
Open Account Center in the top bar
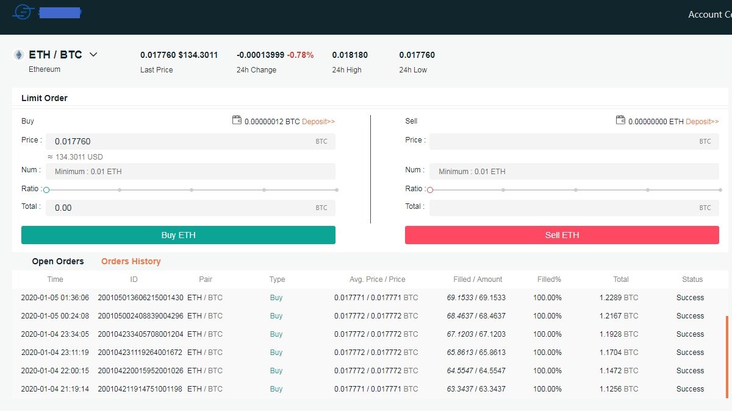coord(709,15)
